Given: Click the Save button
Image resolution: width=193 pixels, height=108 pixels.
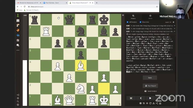Looking at the screenshot, I should pos(150,78).
